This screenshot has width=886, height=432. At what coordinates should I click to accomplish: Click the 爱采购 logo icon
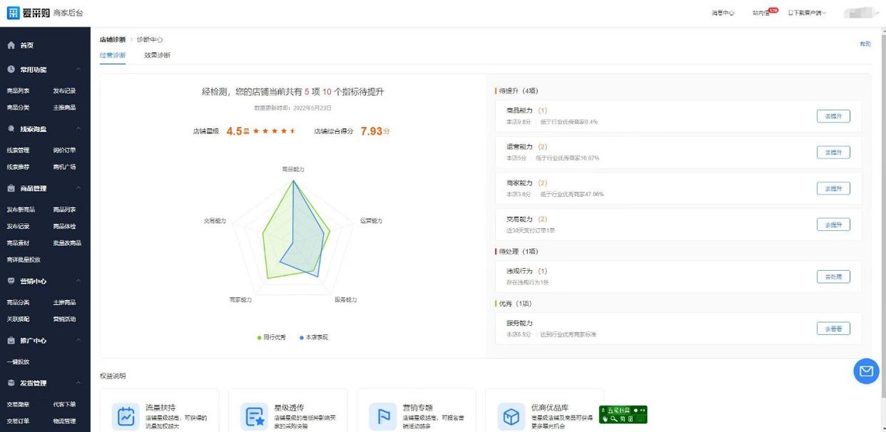pyautogui.click(x=14, y=13)
